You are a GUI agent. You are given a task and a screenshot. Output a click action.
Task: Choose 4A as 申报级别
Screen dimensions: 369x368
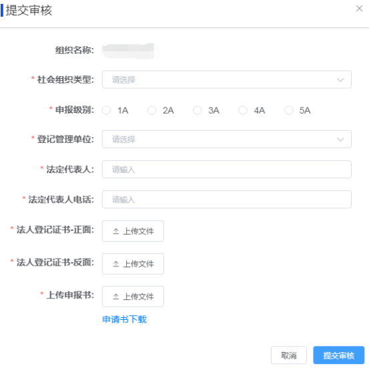click(243, 110)
